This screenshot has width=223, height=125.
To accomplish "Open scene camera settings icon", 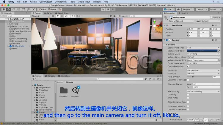I will point(115,16).
